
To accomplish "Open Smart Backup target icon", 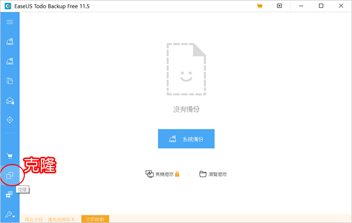I will 10,120.
